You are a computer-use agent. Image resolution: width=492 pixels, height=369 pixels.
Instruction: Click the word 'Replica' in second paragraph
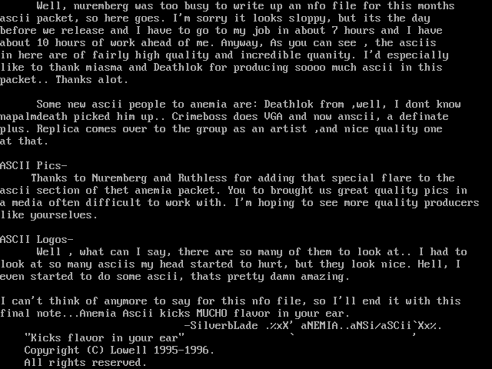(x=58, y=129)
